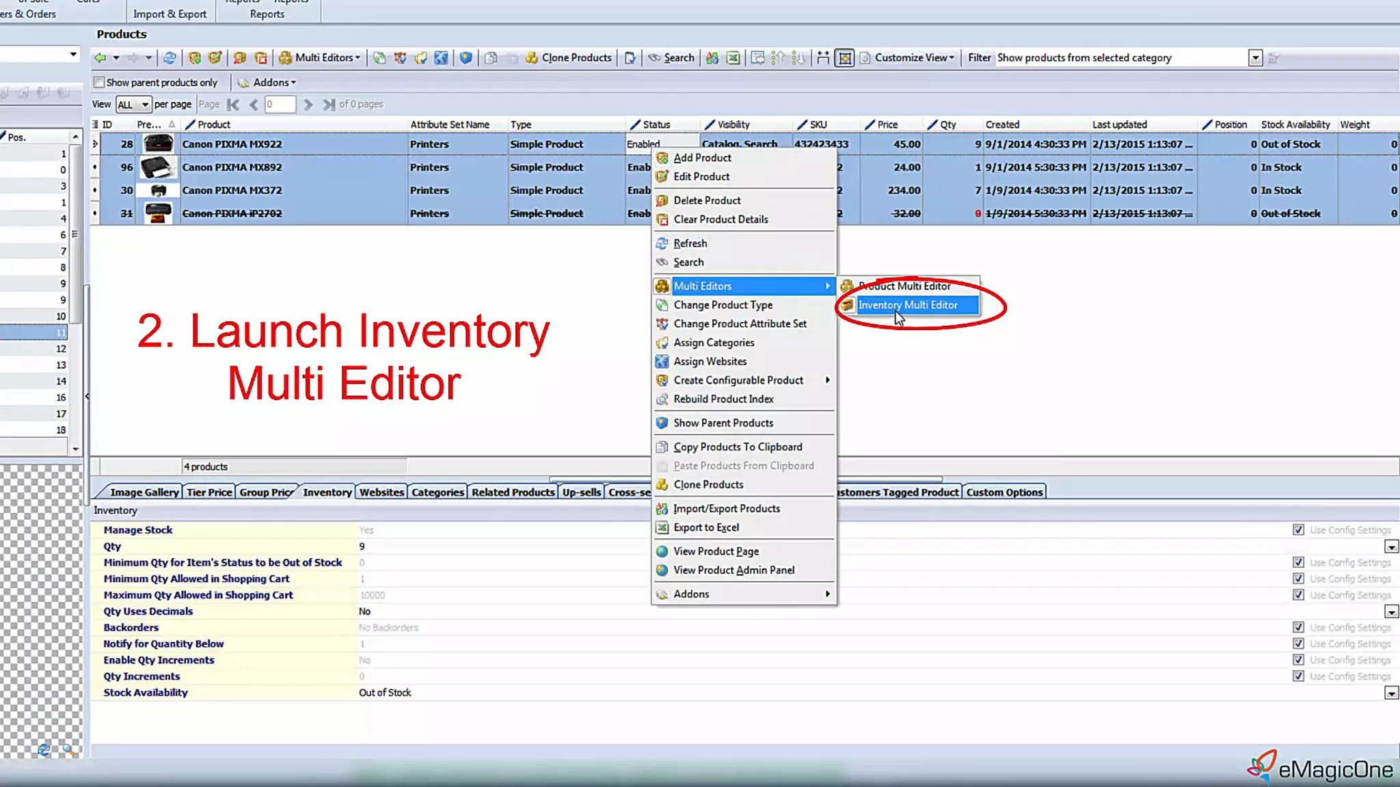Click the Add Product toolbar icon
The height and width of the screenshot is (787, 1400).
195,58
